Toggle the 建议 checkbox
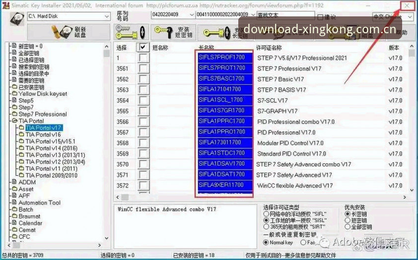 [320, 17]
